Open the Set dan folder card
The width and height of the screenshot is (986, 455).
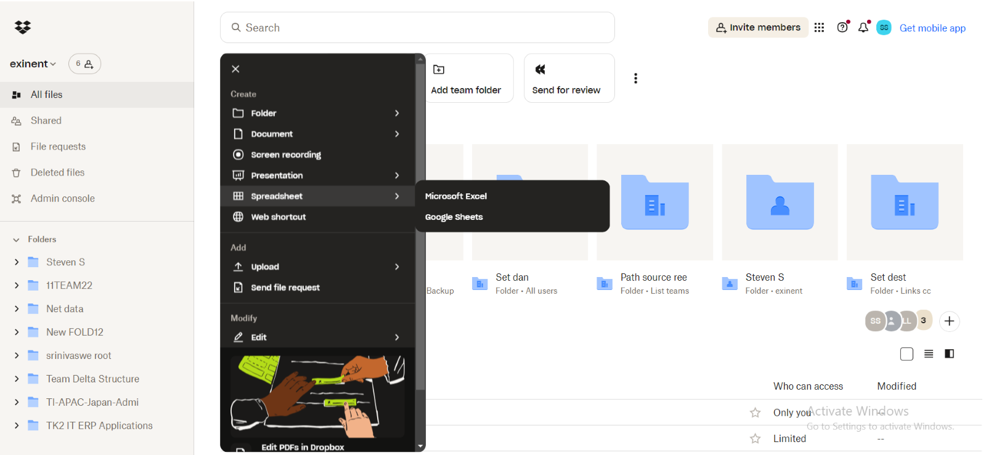529,202
